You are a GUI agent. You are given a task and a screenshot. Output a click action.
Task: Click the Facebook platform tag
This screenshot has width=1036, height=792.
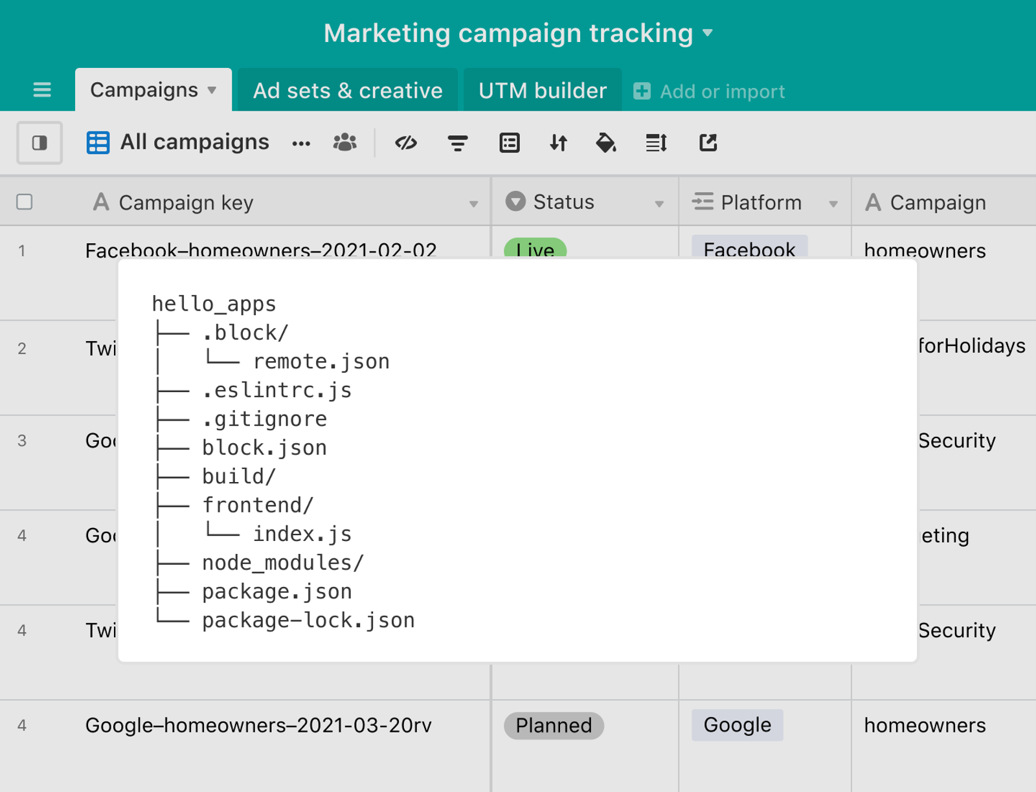[749, 247]
